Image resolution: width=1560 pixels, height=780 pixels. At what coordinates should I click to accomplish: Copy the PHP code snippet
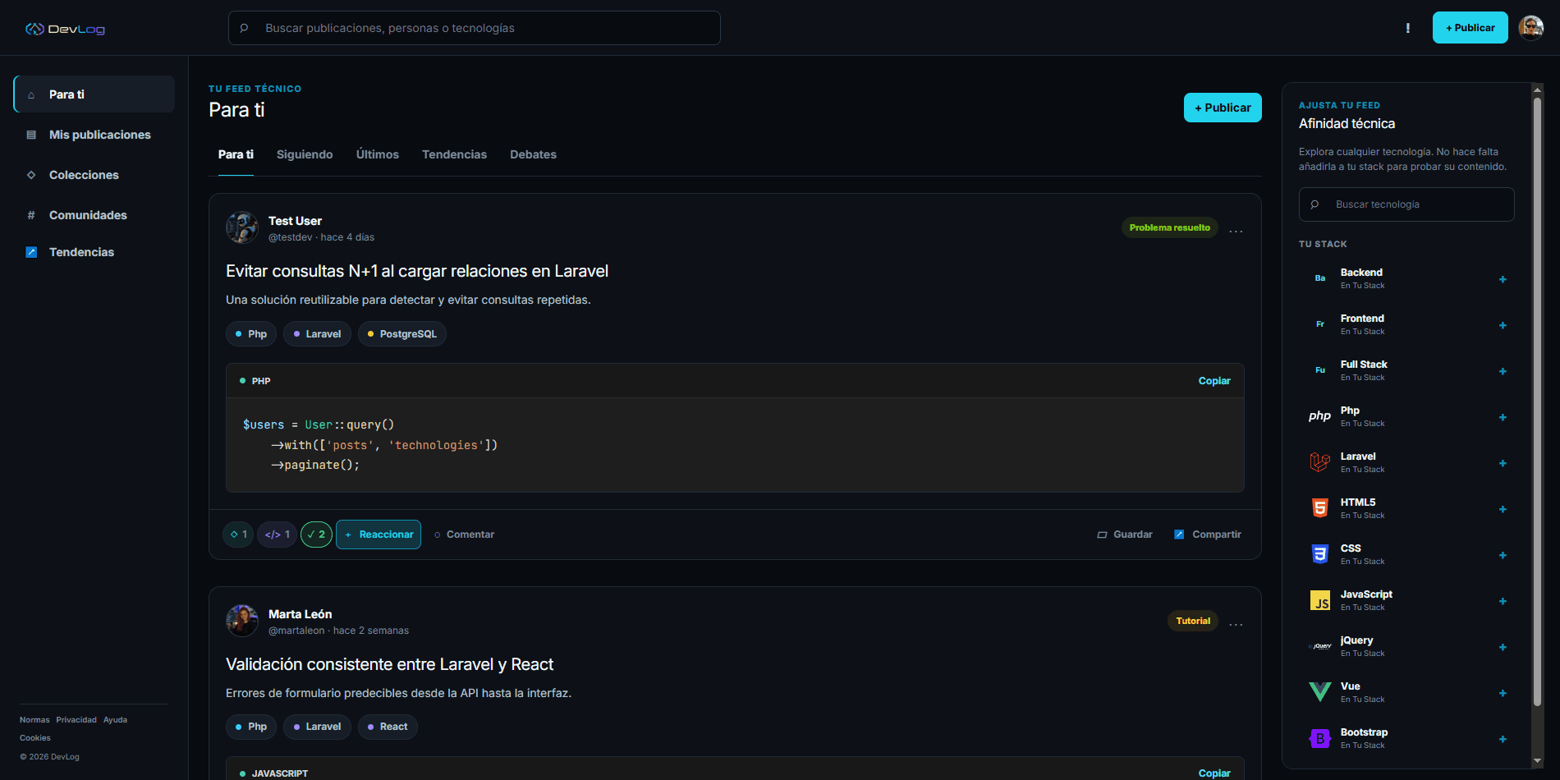tap(1214, 381)
